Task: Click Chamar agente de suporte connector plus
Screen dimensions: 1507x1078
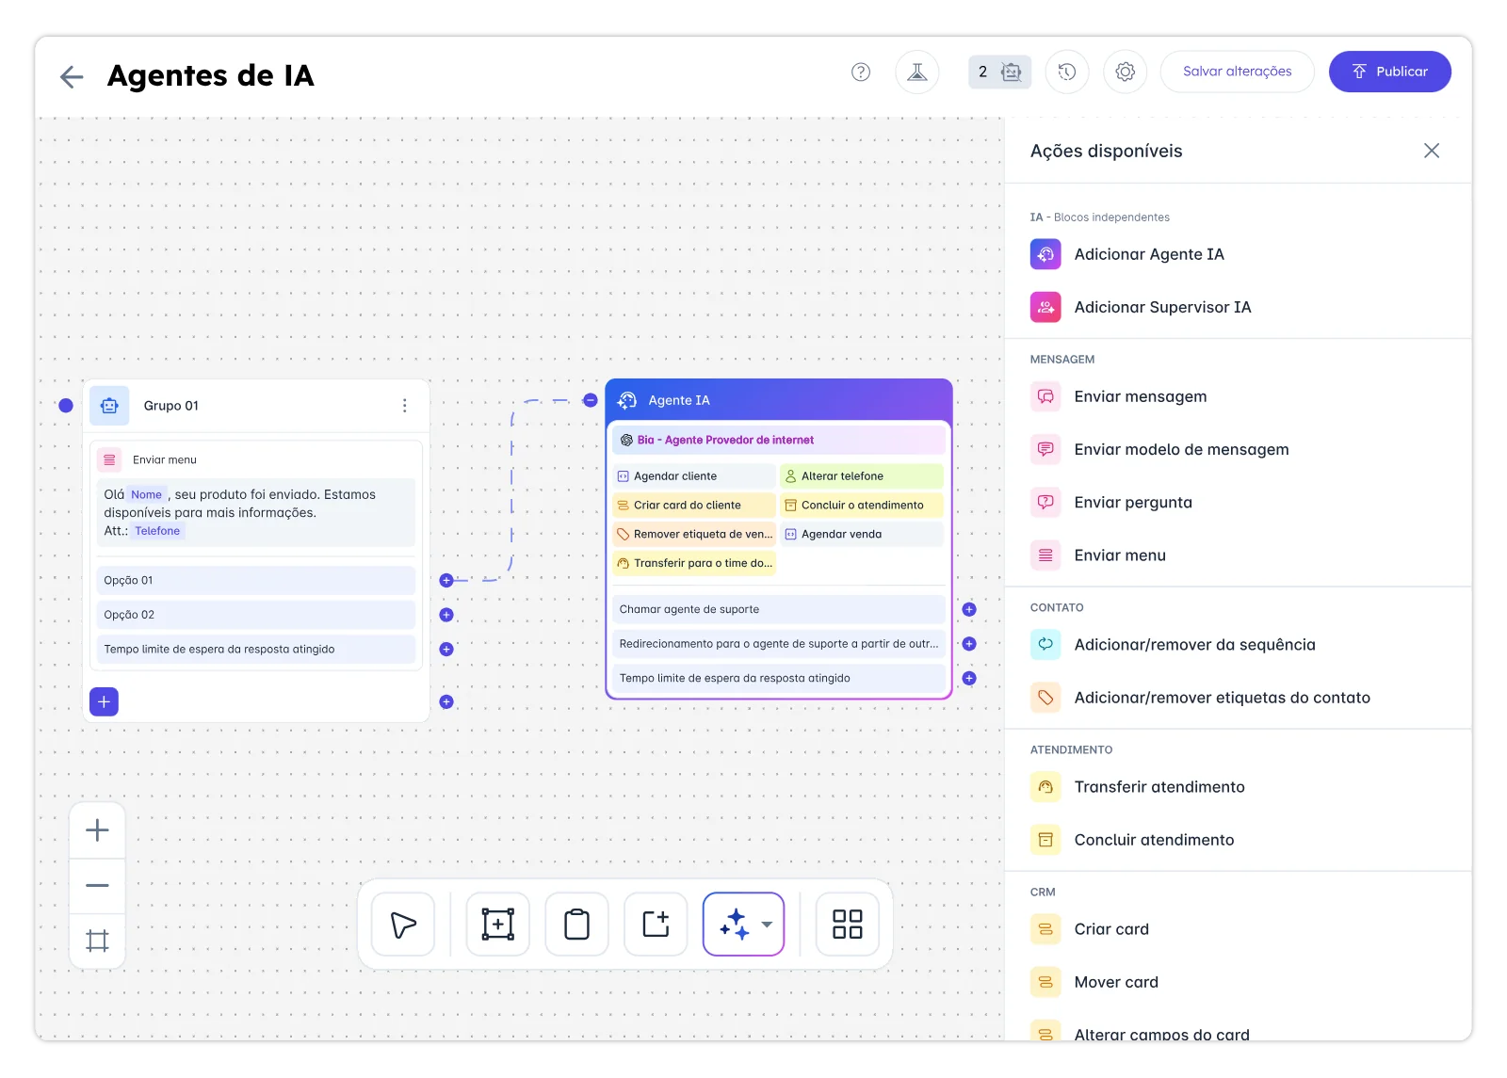Action: [969, 609]
